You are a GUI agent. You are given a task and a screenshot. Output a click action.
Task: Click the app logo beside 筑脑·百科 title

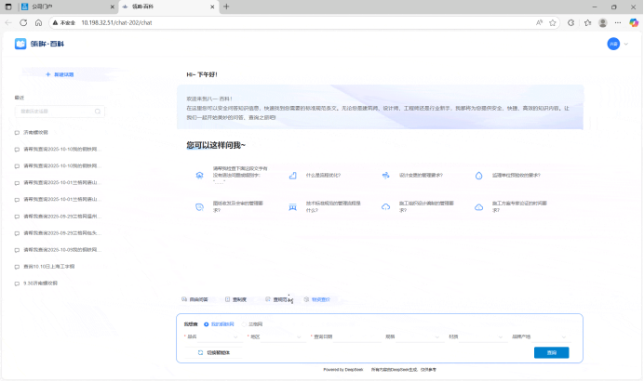[x=20, y=44]
